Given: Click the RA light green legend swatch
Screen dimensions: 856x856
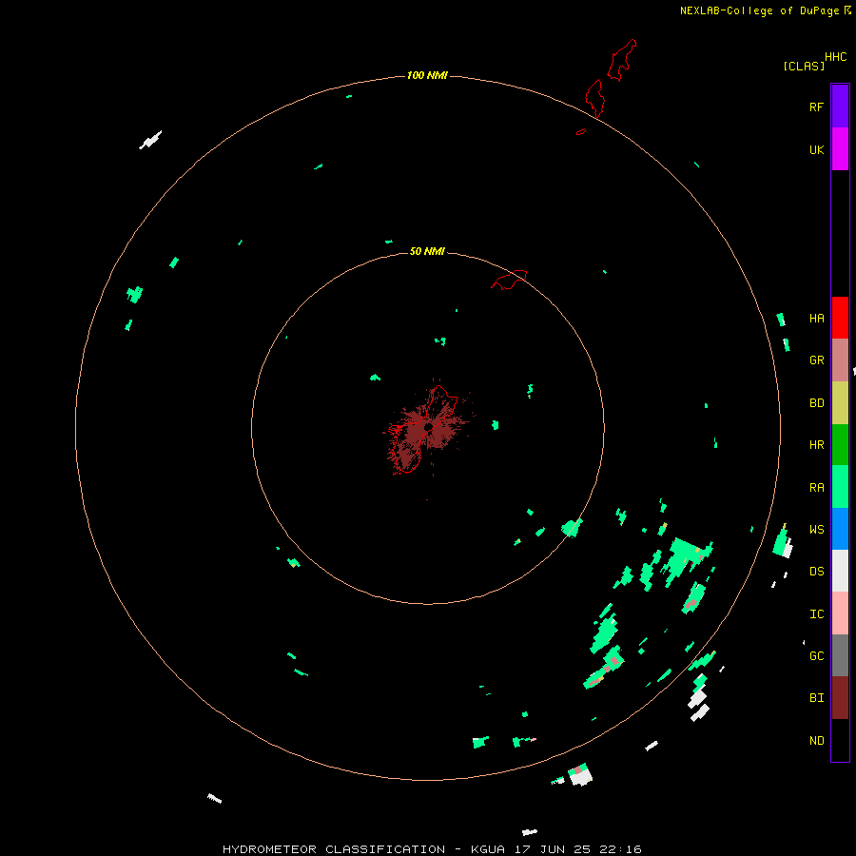Looking at the screenshot, I should coord(840,487).
